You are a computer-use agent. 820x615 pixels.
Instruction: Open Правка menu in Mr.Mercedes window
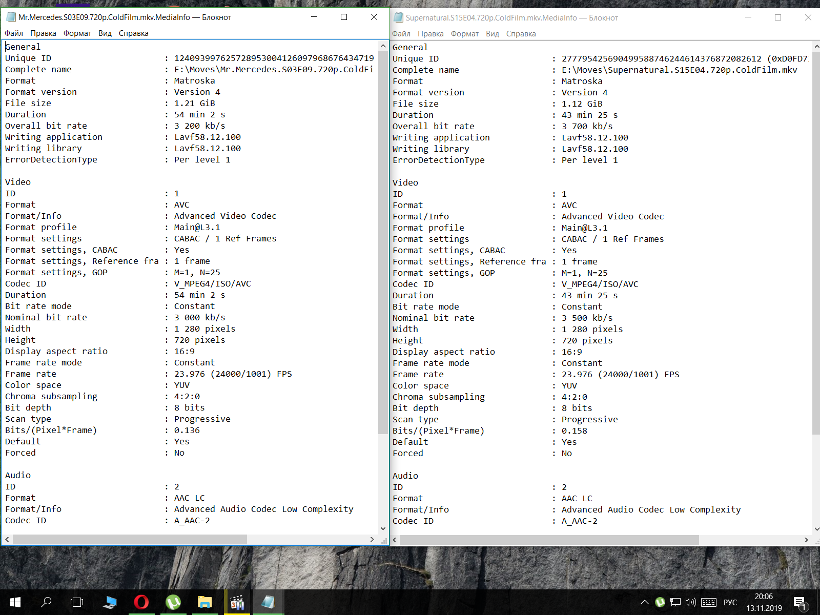click(43, 33)
